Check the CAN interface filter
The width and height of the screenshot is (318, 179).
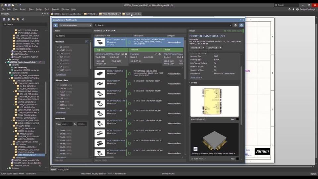click(x=58, y=54)
